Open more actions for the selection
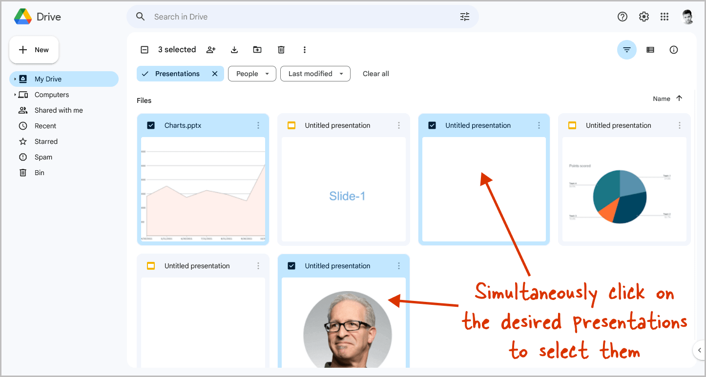This screenshot has height=377, width=706. [x=305, y=49]
